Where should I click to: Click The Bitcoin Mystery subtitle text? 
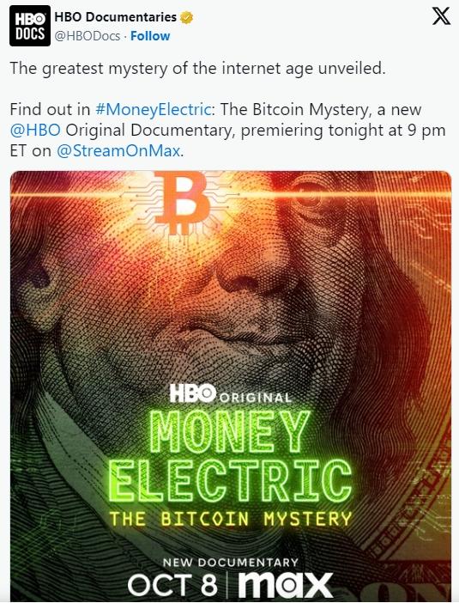pyautogui.click(x=231, y=519)
